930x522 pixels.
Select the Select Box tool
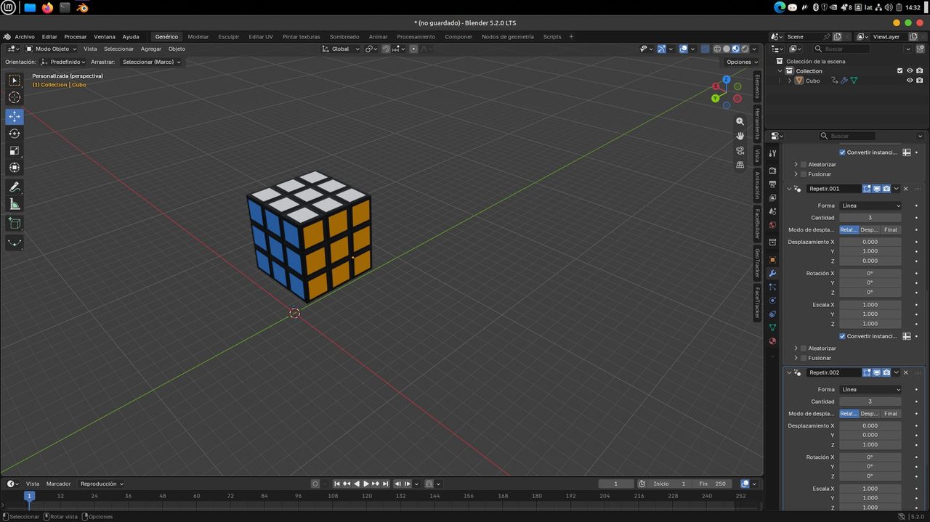(15, 81)
